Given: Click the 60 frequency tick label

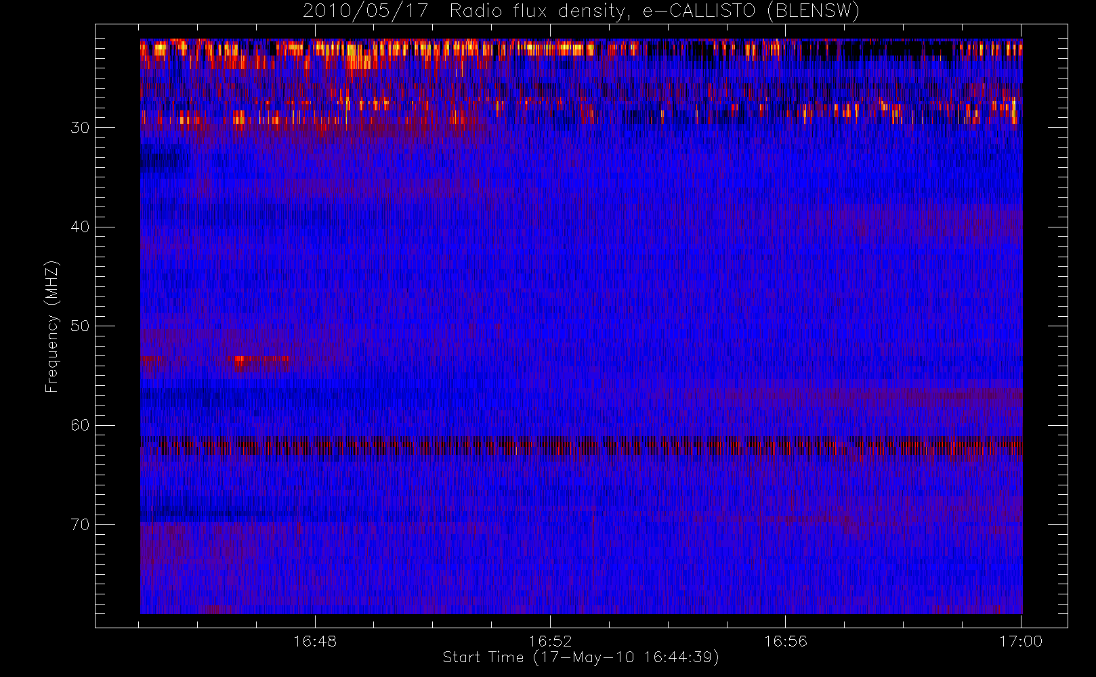Looking at the screenshot, I should [x=80, y=425].
